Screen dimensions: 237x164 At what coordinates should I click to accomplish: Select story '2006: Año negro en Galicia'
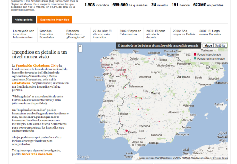coord(184,33)
